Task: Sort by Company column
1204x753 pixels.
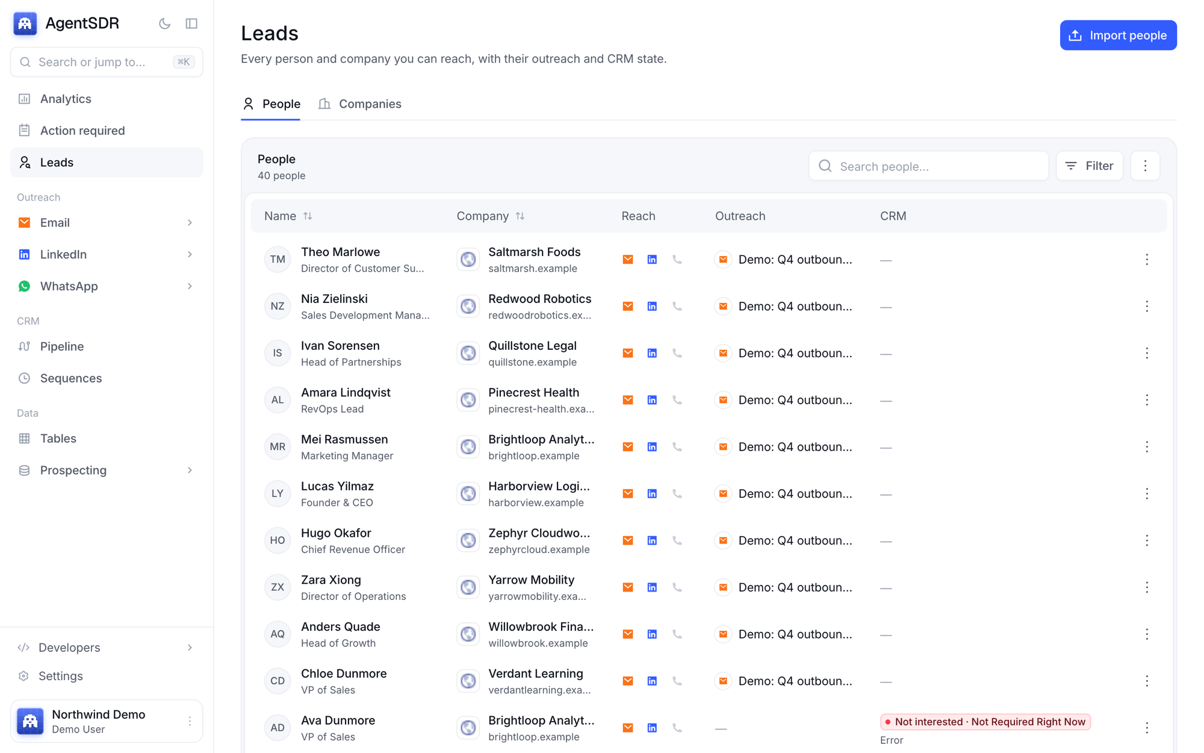Action: coord(491,216)
